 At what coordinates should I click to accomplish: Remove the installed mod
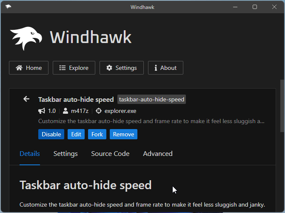[124, 134]
